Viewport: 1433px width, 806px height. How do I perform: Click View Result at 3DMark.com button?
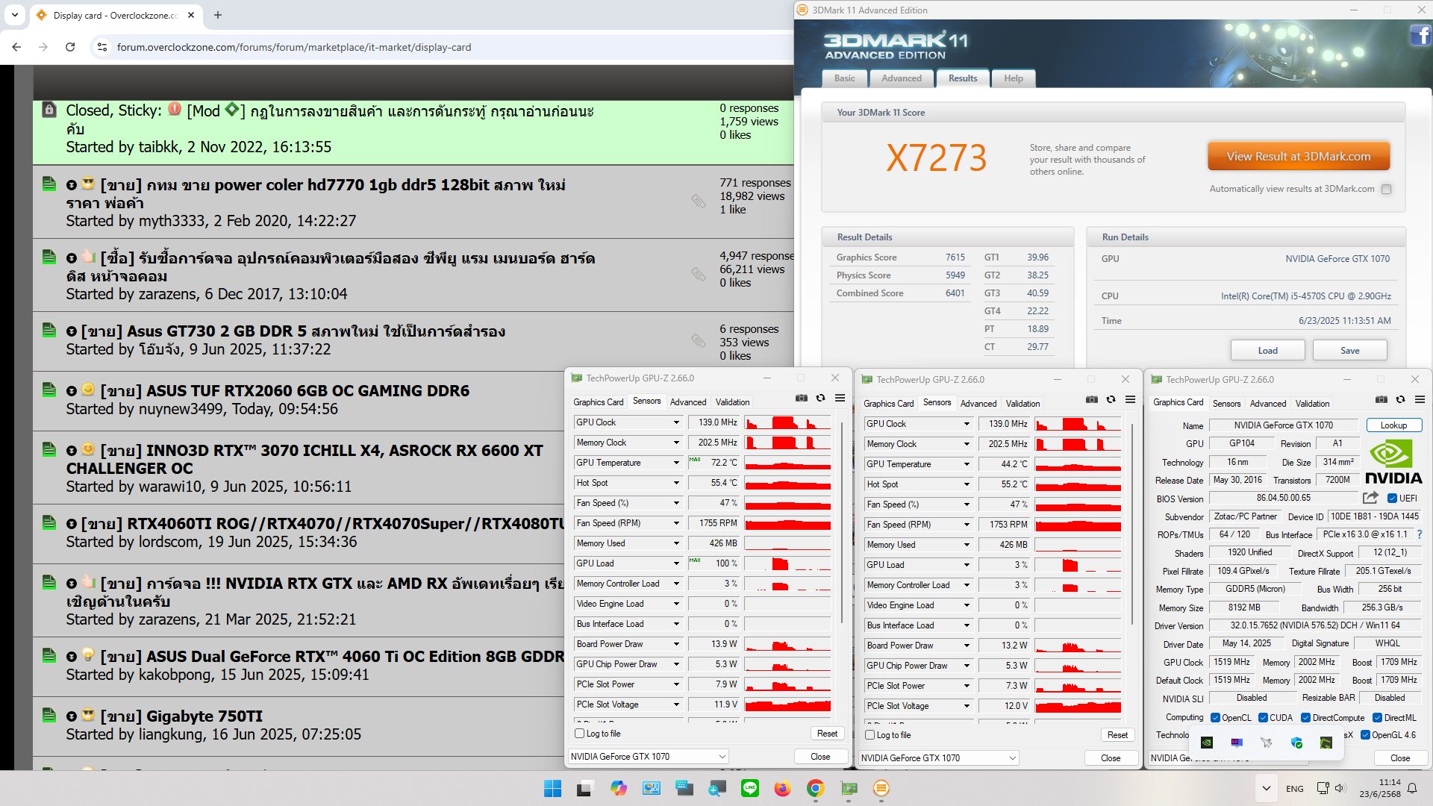(1298, 157)
